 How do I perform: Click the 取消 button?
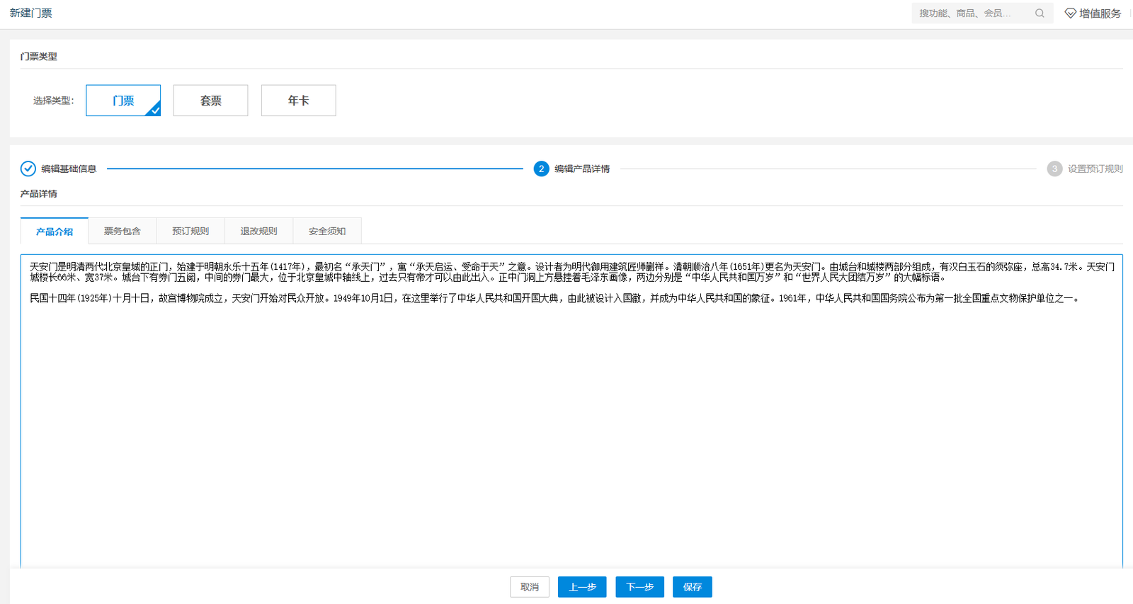[x=530, y=587]
